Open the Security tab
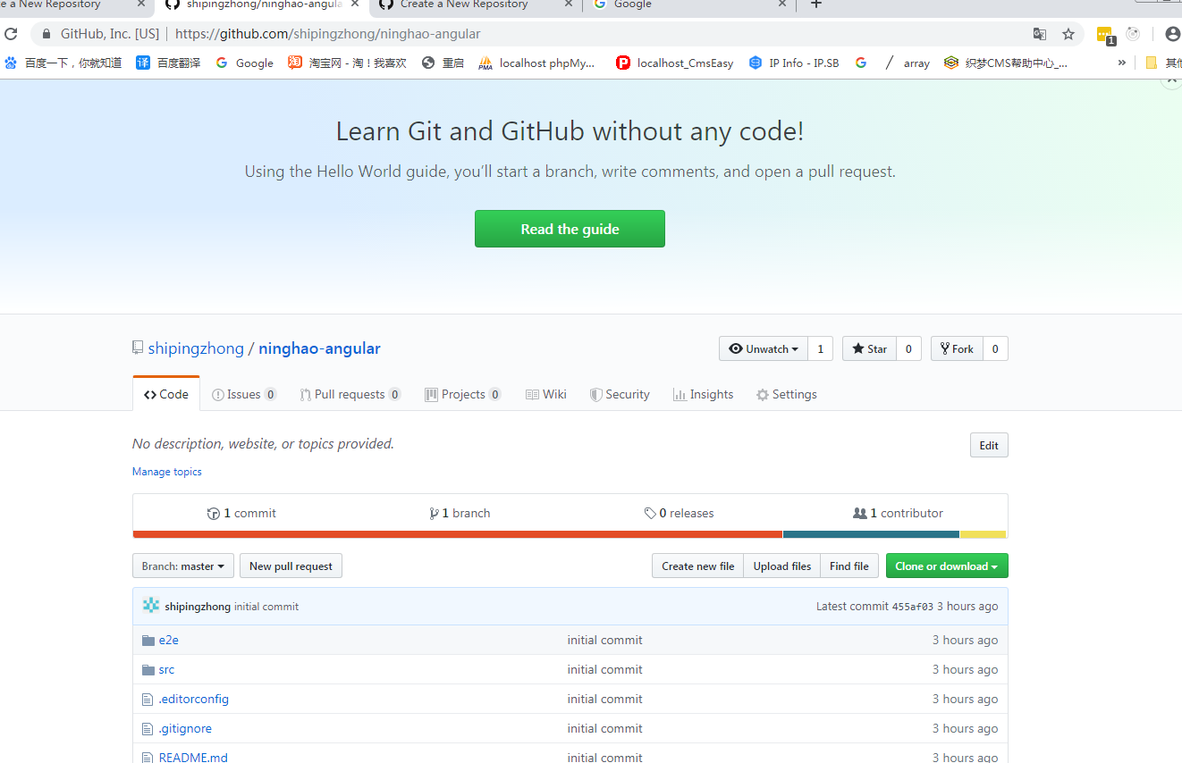Image resolution: width=1182 pixels, height=763 pixels. point(620,394)
